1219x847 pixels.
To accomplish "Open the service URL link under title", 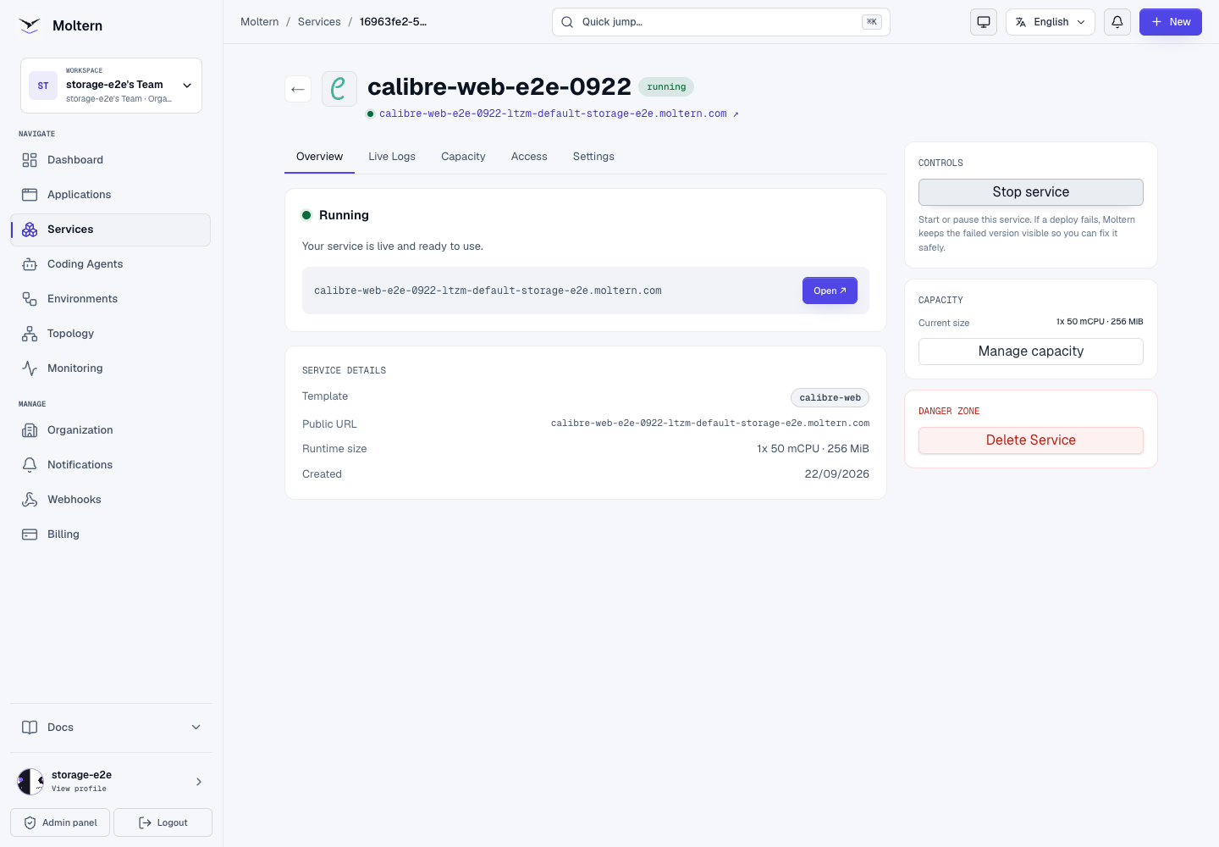I will (559, 113).
